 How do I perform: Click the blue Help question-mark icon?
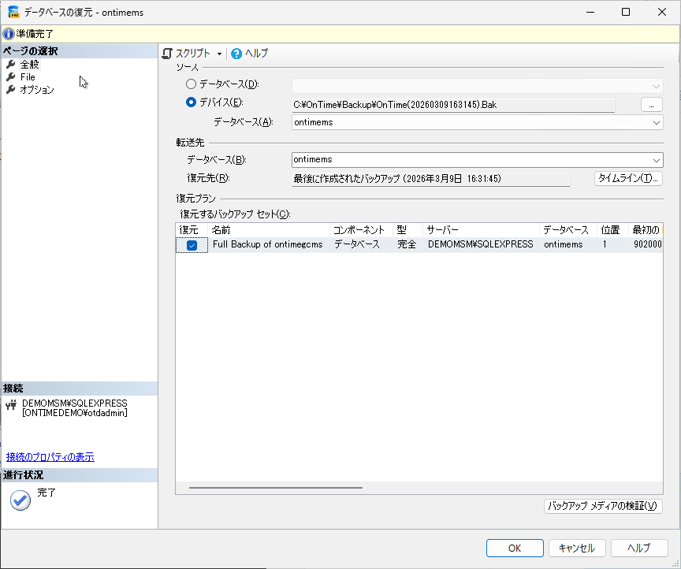[236, 54]
